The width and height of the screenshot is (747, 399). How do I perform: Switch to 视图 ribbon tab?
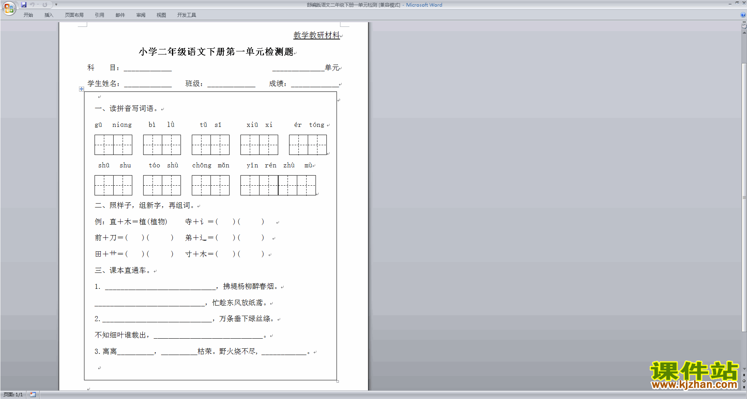tap(161, 15)
